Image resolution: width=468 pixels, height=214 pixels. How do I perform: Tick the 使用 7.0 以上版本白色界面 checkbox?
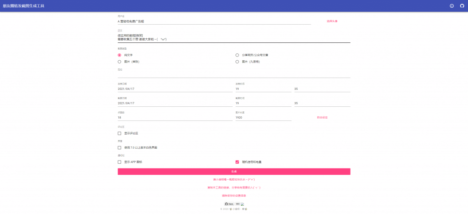point(120,147)
